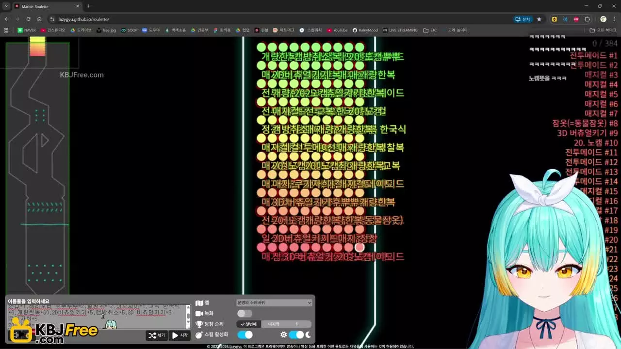Click the map icon beside 맵
The height and width of the screenshot is (349, 621).
click(x=199, y=303)
